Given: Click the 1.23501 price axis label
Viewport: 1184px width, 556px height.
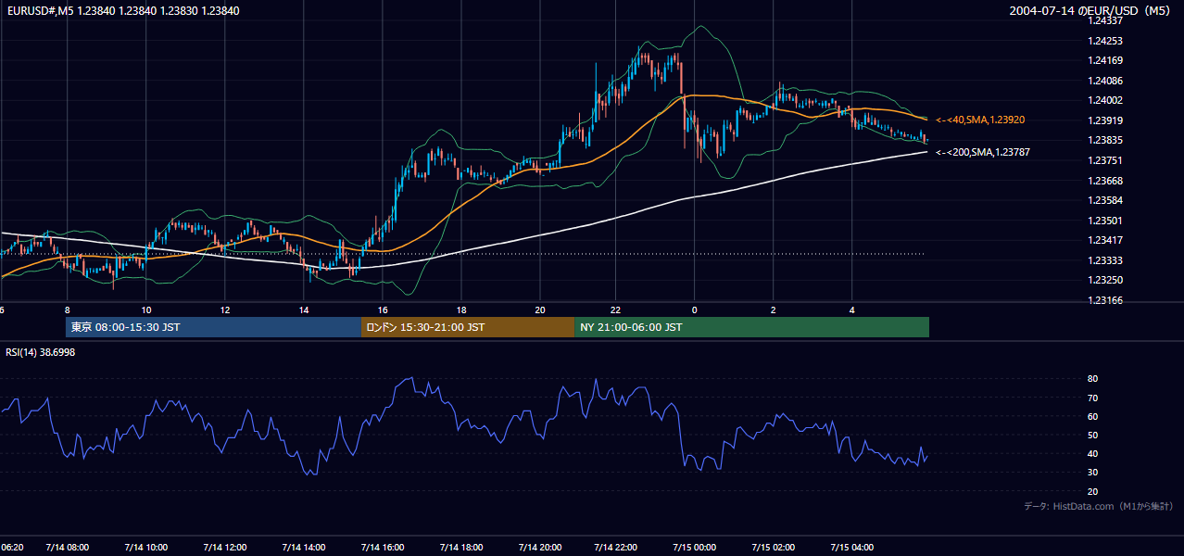Looking at the screenshot, I should coord(1105,221).
